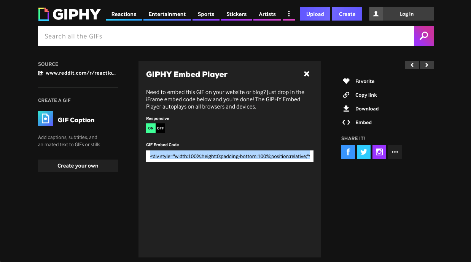Focus the Search all the GIFs field
This screenshot has height=262, width=471.
(226, 36)
